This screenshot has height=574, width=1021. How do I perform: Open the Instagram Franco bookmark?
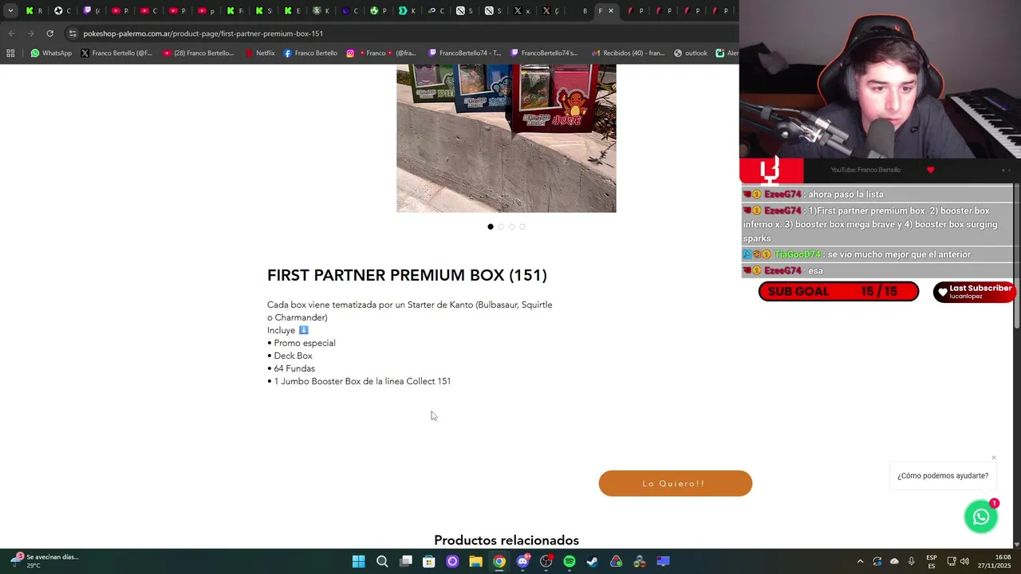380,53
